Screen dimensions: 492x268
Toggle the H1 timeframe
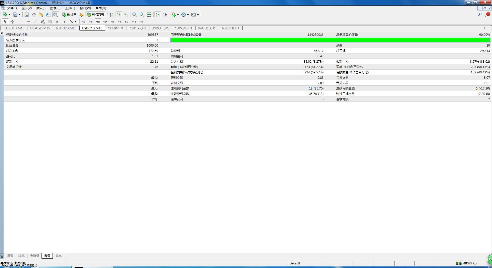click(112, 21)
